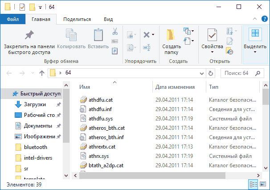Switch to the Поделиться ribbon tab

(x=77, y=19)
